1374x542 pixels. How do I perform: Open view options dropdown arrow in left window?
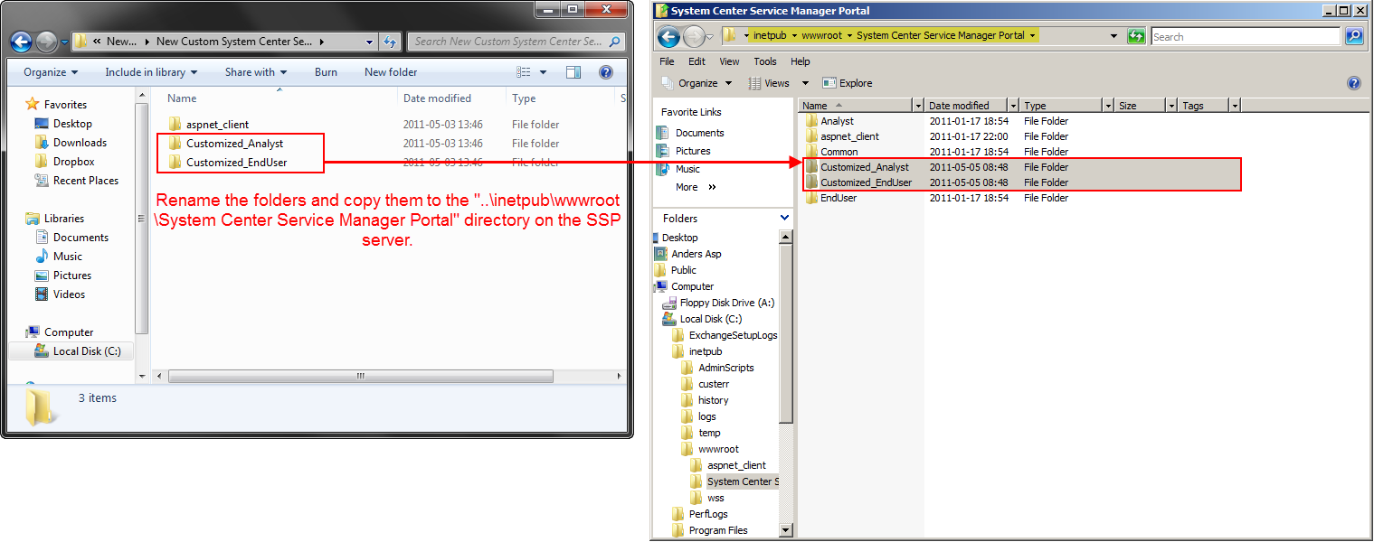click(544, 72)
